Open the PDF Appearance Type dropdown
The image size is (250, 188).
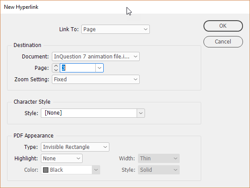tap(75, 147)
